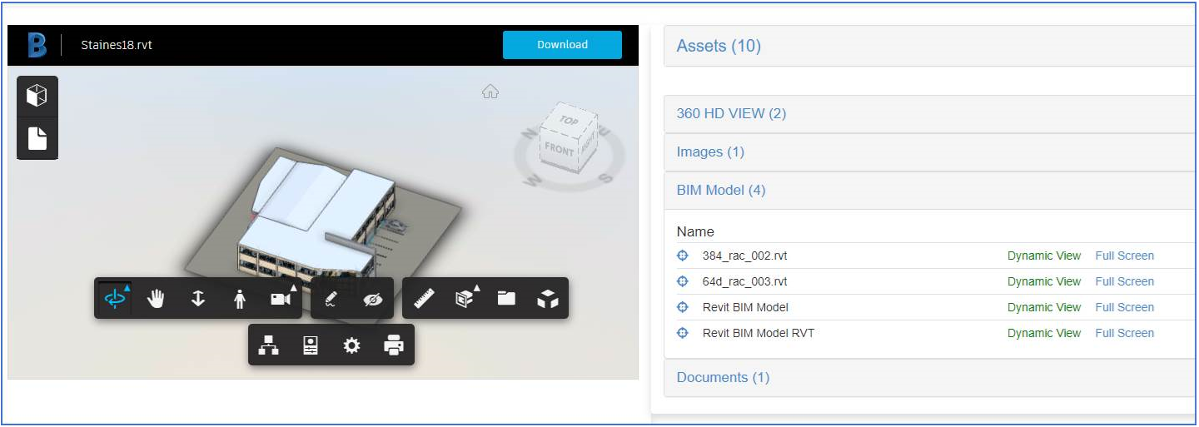The width and height of the screenshot is (1199, 427).
Task: Select FRONT face of view cube
Action: click(559, 151)
